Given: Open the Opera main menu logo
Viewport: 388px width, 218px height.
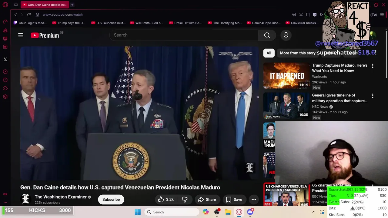Looking at the screenshot, I should (5, 5).
